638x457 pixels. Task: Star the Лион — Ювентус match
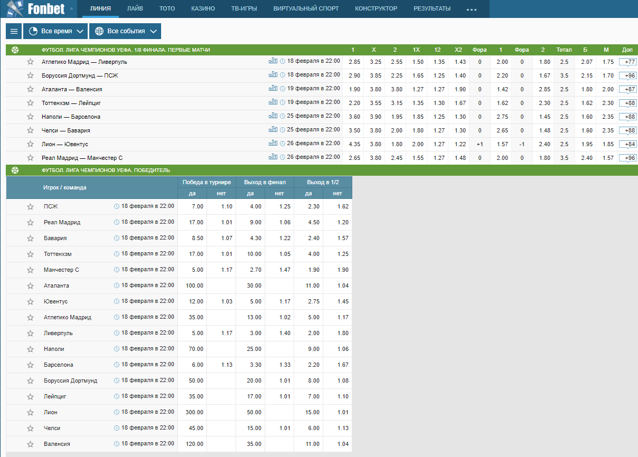[30, 144]
